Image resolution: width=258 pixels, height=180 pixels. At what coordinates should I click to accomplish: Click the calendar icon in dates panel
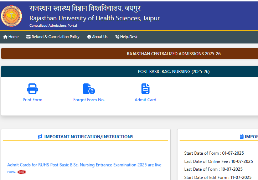242,137
